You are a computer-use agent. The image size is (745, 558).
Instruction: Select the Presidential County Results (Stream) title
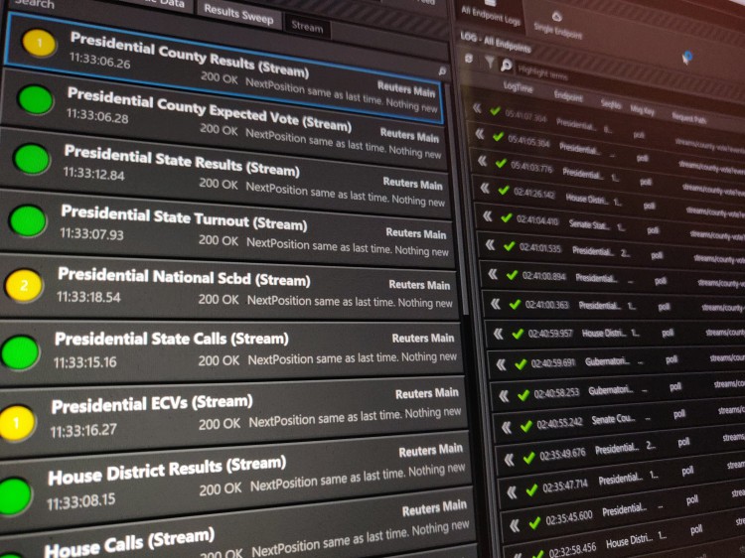coord(190,55)
